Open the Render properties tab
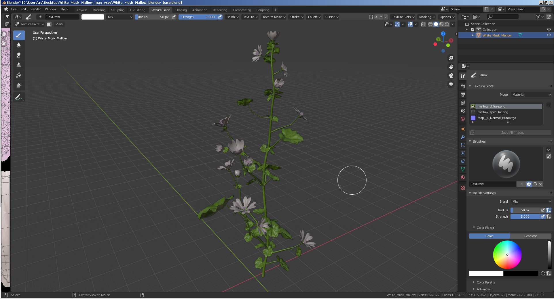The image size is (554, 299). coord(463,86)
